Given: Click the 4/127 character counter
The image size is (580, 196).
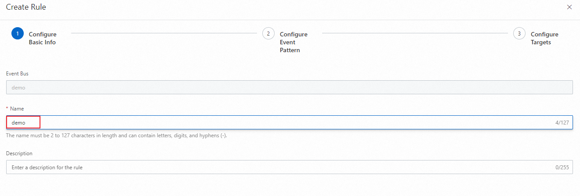Looking at the screenshot, I should tap(562, 123).
